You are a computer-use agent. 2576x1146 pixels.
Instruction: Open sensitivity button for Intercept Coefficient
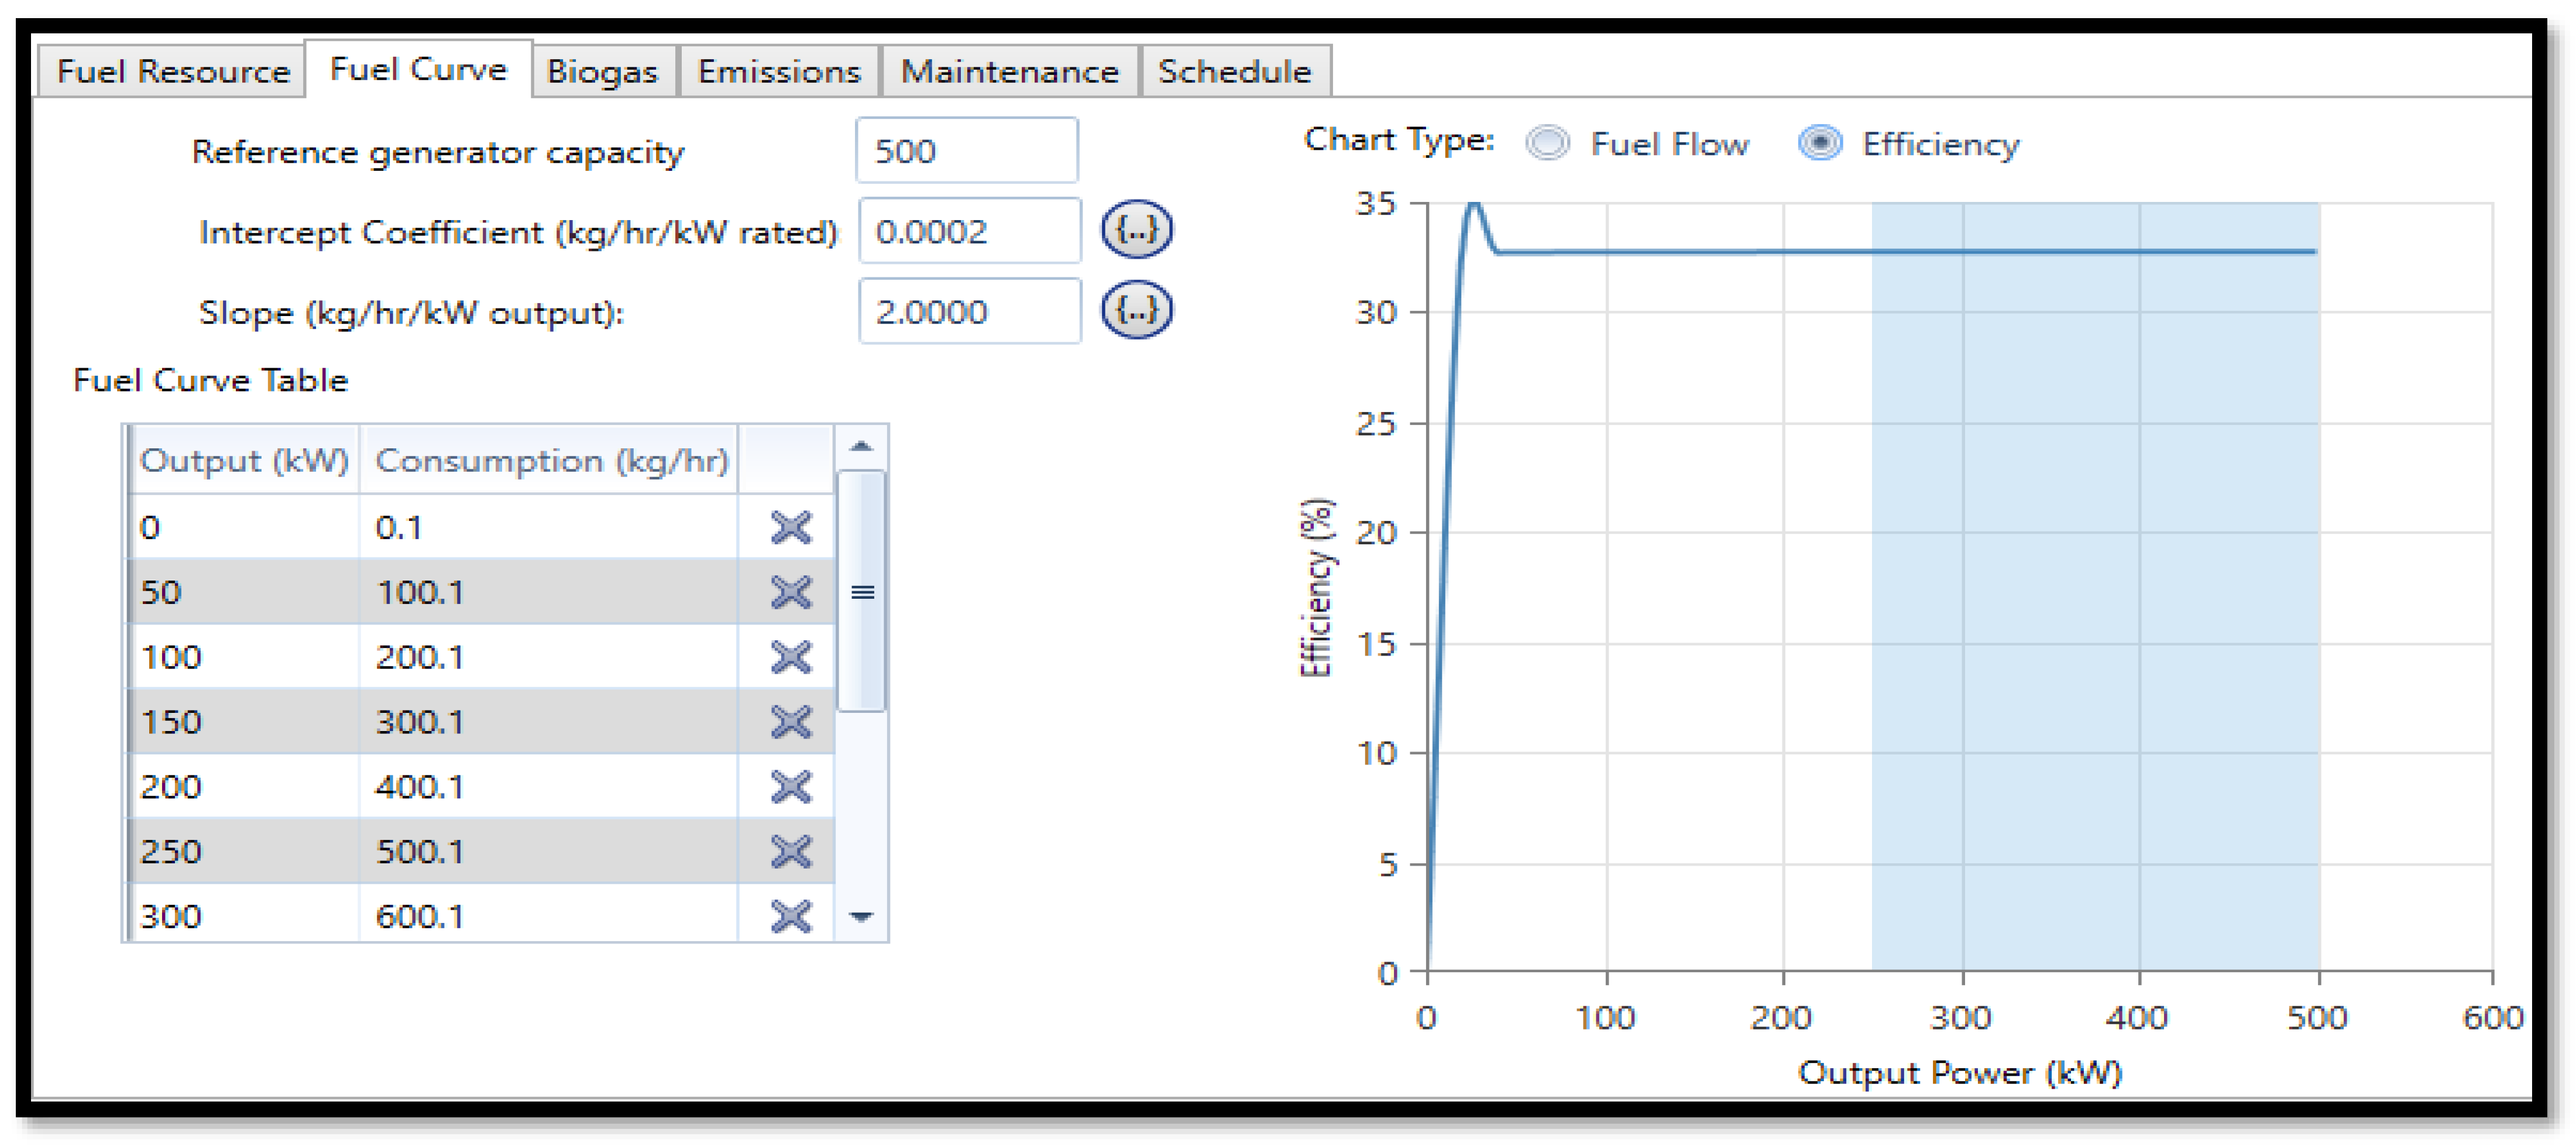pos(1136,230)
